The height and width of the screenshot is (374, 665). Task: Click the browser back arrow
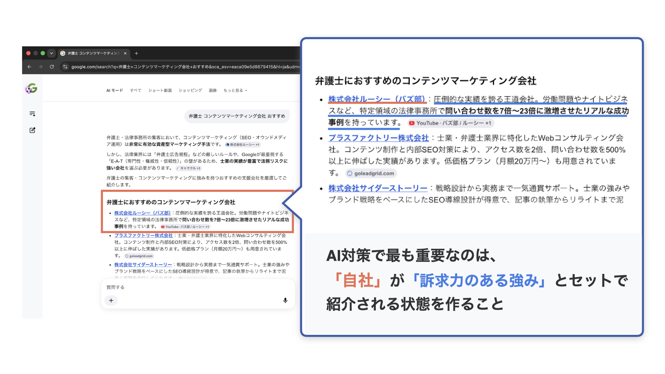pos(29,67)
